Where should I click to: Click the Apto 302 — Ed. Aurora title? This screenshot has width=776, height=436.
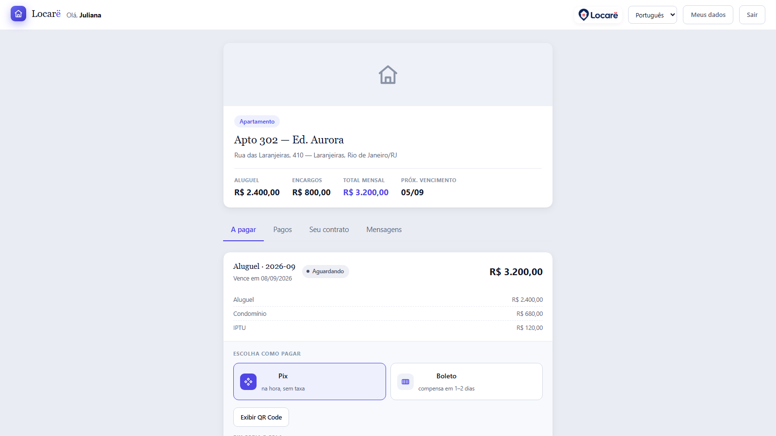[289, 140]
